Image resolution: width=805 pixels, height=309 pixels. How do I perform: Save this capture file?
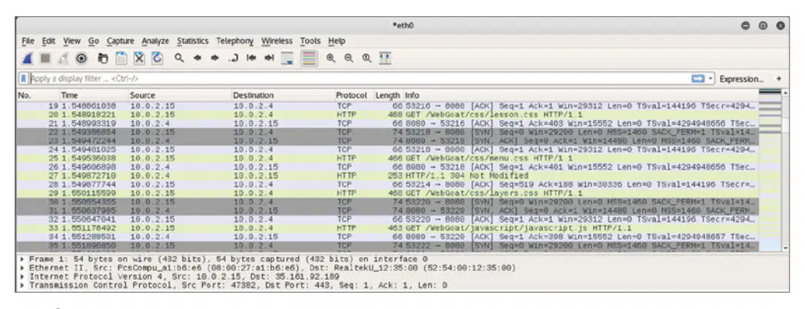121,58
